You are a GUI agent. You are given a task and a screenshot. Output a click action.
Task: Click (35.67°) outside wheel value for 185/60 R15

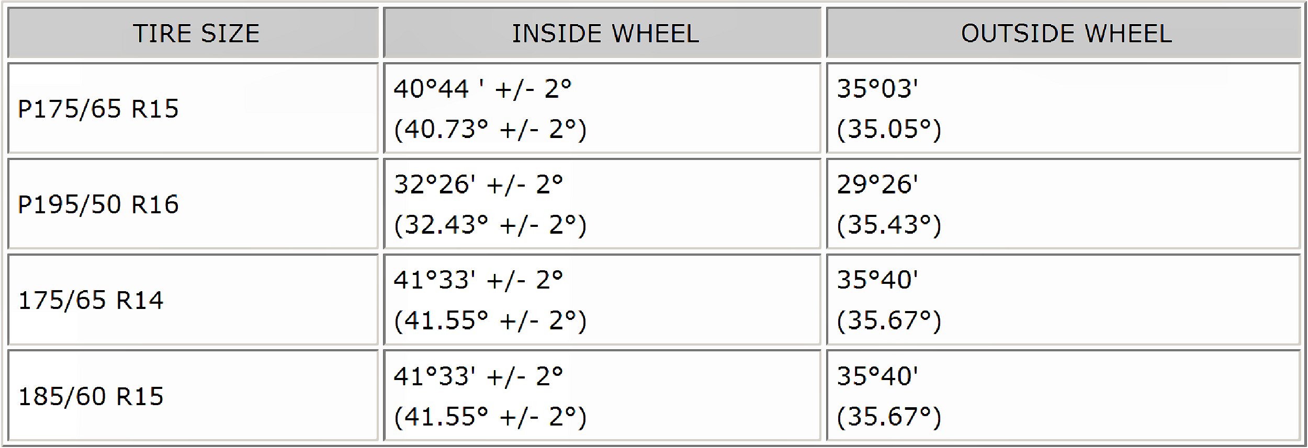pyautogui.click(x=889, y=417)
